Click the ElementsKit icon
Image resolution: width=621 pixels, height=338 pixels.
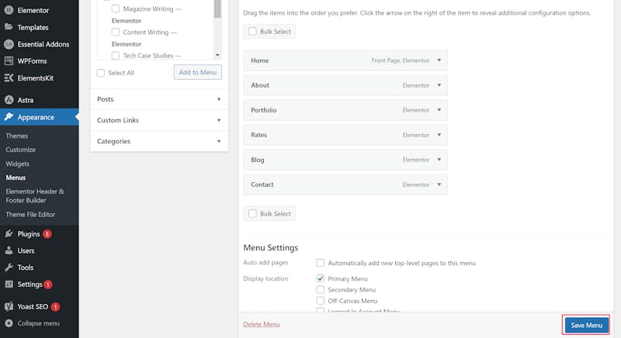point(9,78)
